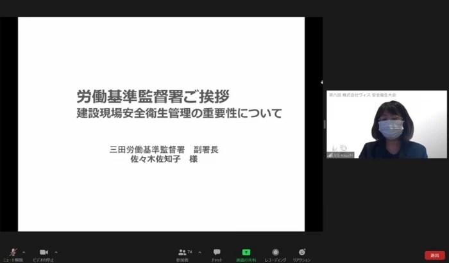The height and width of the screenshot is (263, 449).
Task: Click the divider handle beside the video panel
Action: 324,124
